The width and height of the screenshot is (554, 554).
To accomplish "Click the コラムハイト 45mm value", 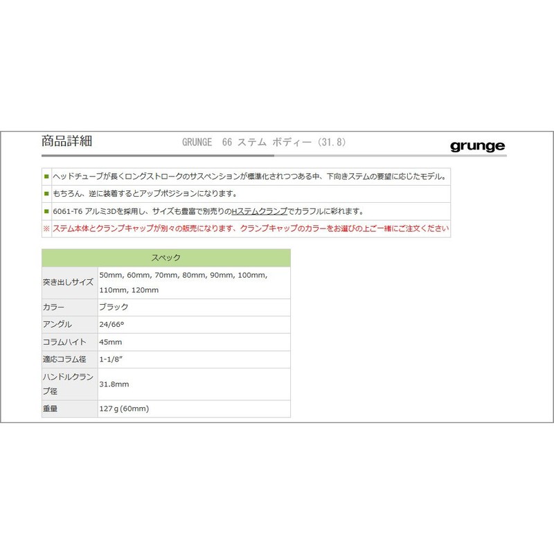I will pyautogui.click(x=111, y=342).
